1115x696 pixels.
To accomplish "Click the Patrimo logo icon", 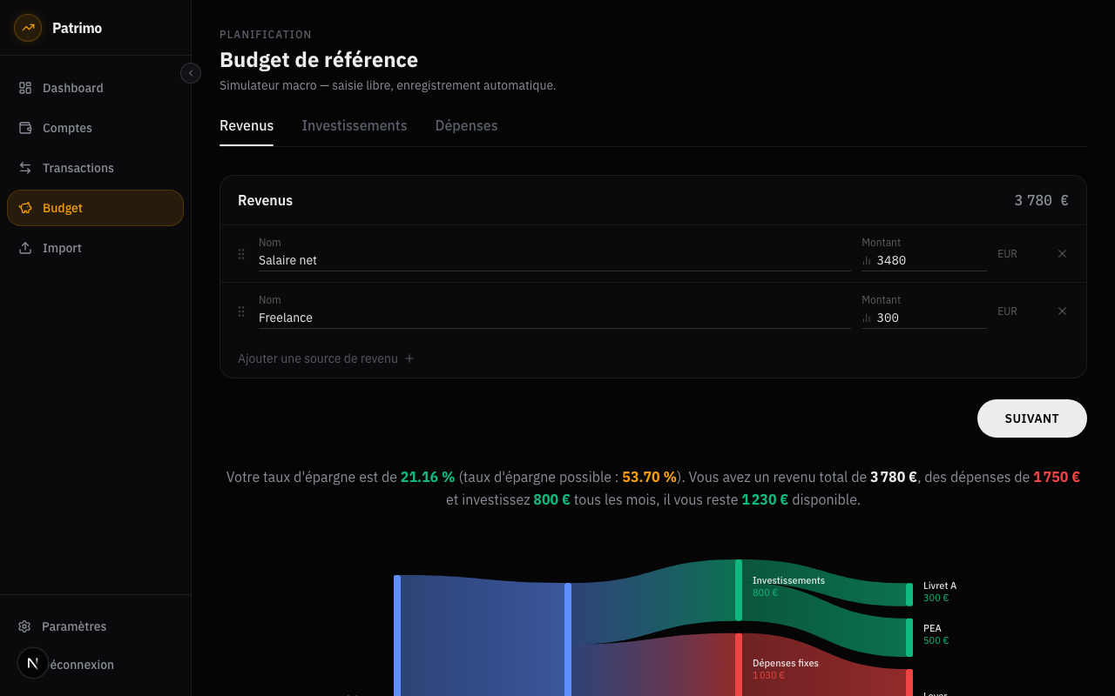I will coord(27,27).
